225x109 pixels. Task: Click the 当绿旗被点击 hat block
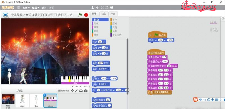(x=157, y=35)
